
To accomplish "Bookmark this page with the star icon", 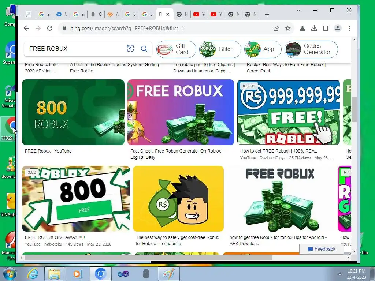I will 288,28.
